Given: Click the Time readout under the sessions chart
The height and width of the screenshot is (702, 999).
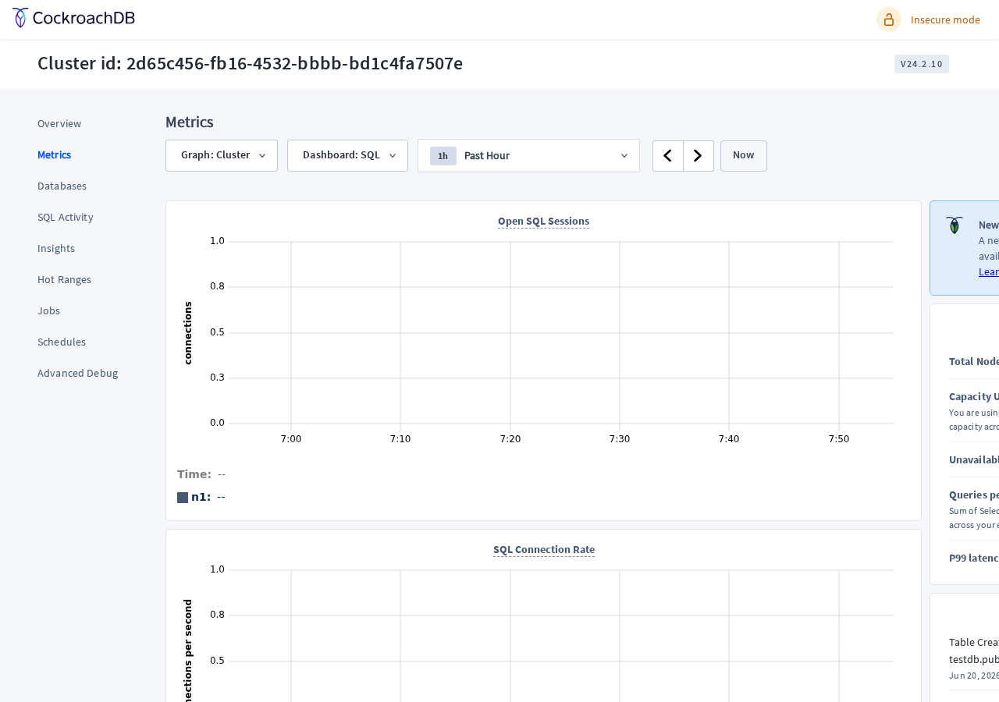Looking at the screenshot, I should [x=201, y=474].
